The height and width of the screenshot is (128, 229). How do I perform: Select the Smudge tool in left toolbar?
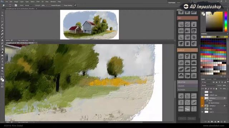click(2, 52)
